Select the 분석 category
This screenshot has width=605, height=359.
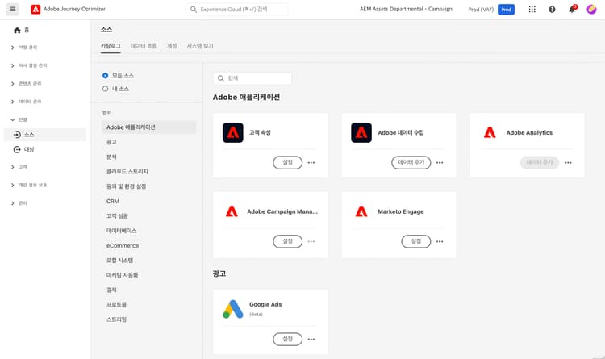[111, 157]
